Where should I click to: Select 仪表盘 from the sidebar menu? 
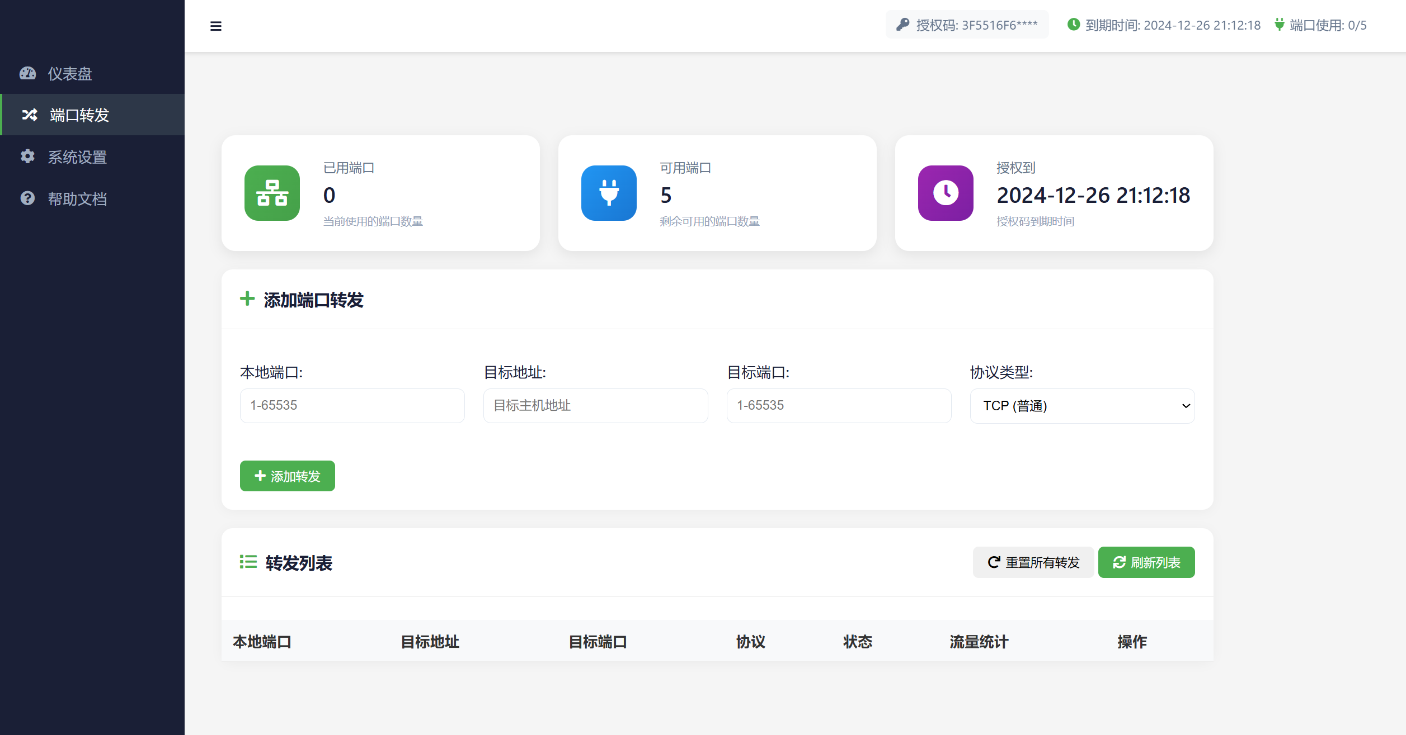point(70,74)
